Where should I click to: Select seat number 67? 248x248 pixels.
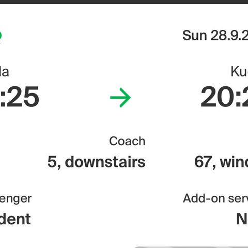tap(203, 162)
